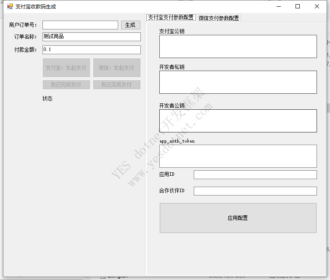The image size is (330, 280).
Task: Click the 开发者私钥 label
Action: click(x=172, y=67)
